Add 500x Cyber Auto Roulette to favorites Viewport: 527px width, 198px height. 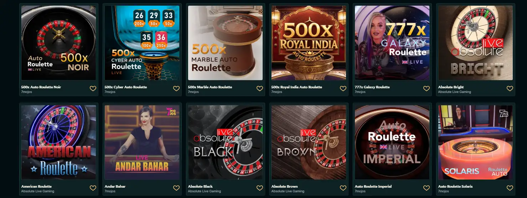coord(176,89)
